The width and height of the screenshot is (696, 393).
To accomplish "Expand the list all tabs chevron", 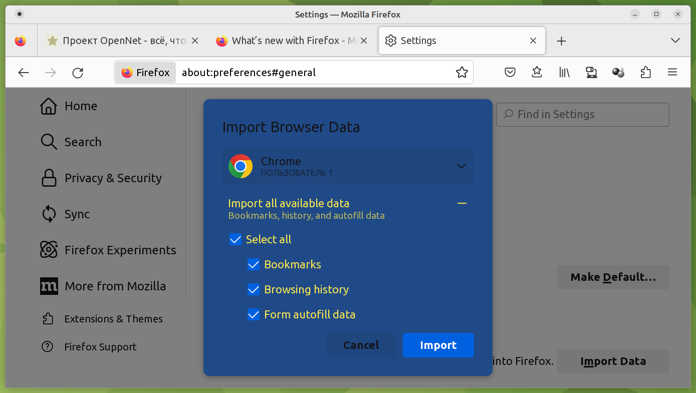I will click(x=675, y=41).
